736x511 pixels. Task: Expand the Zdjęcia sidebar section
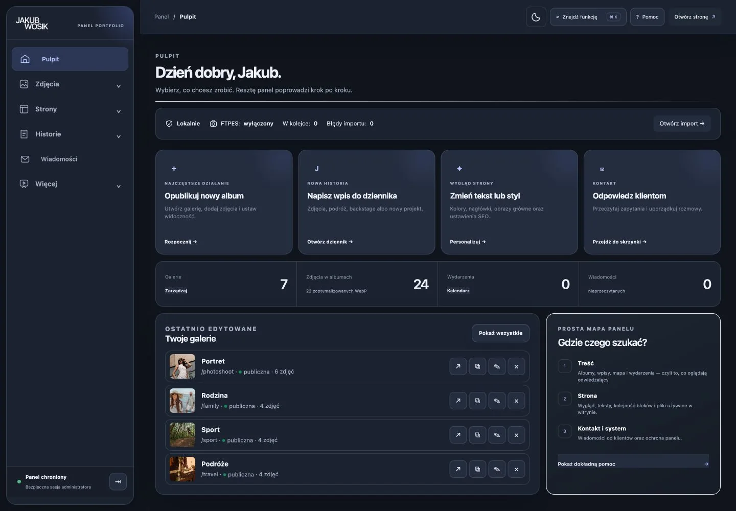click(70, 84)
